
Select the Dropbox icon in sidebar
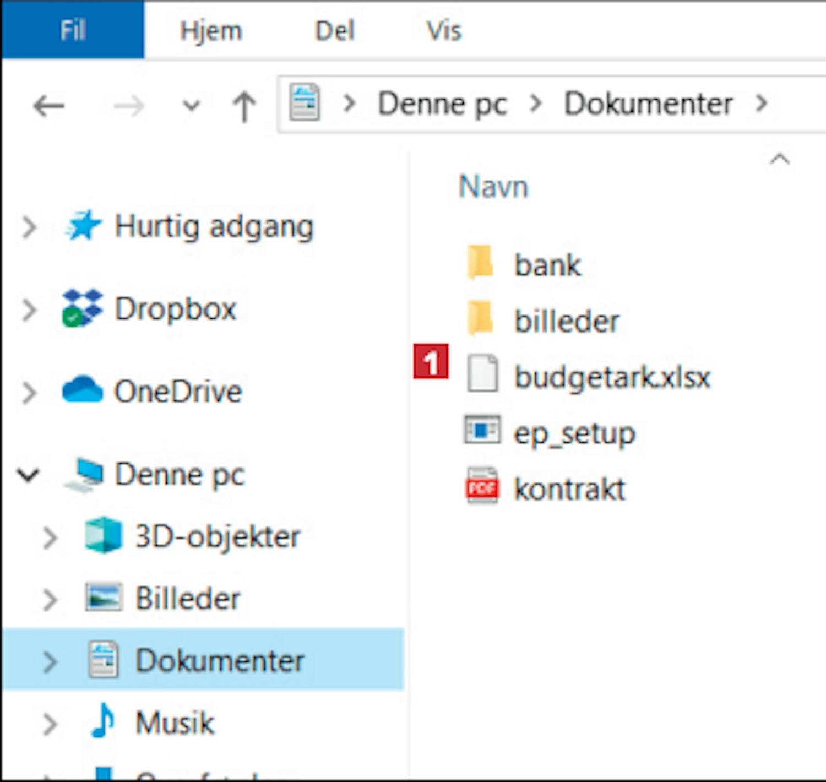coord(82,308)
